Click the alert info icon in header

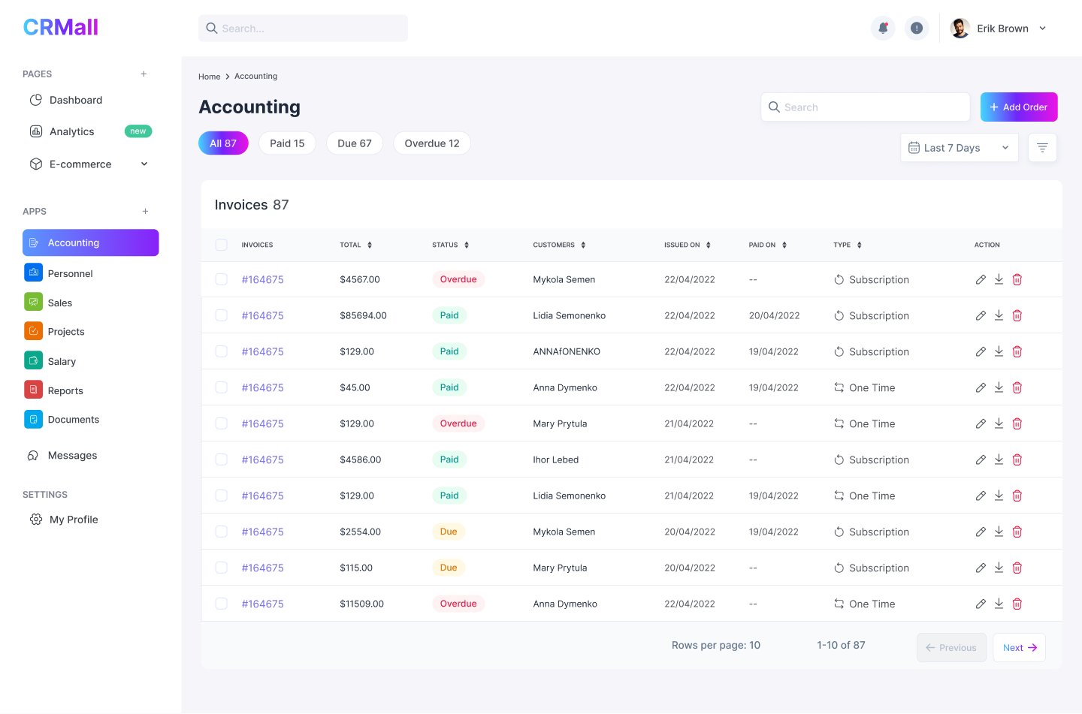(x=916, y=29)
